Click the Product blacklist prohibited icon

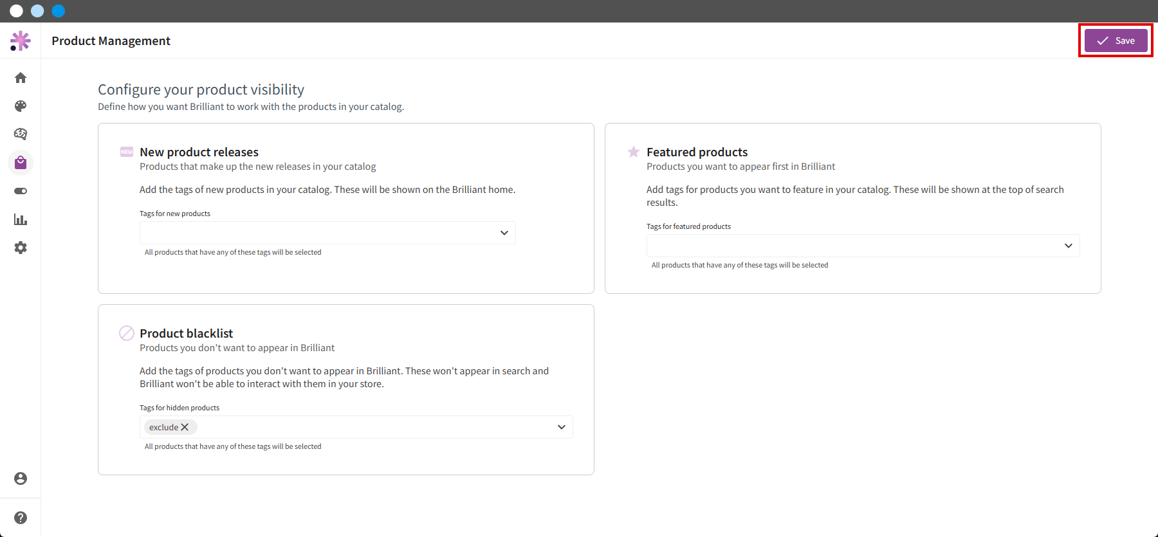[127, 333]
